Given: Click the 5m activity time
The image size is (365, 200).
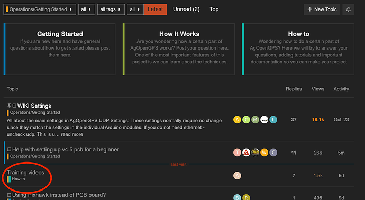Looking at the screenshot, I should [341, 153].
